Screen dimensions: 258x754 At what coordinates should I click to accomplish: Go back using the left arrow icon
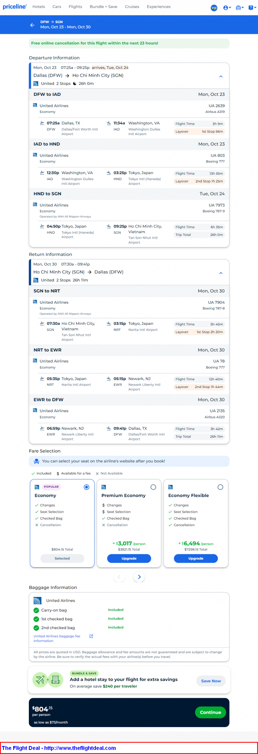tap(32, 25)
